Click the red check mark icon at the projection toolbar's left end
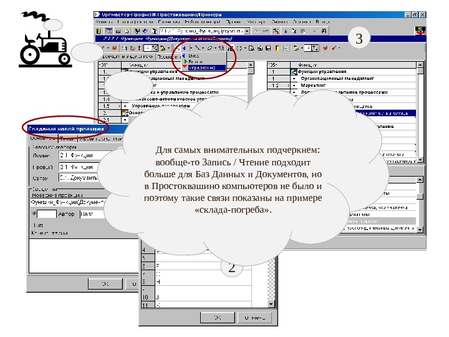The image size is (449, 337). [x=103, y=48]
